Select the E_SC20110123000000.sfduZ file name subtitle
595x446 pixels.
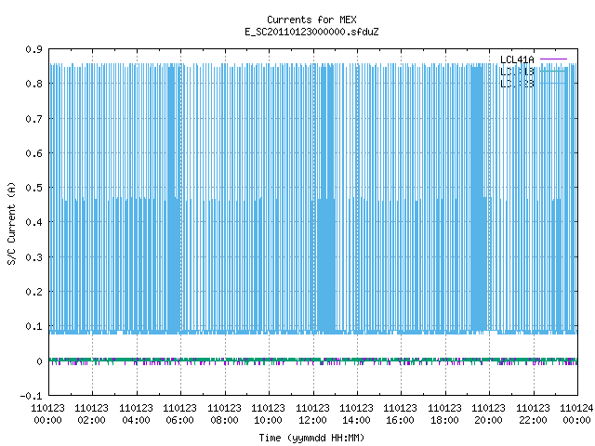coord(311,32)
